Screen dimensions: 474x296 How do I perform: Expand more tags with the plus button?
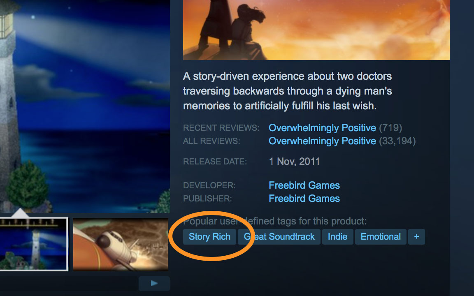pos(416,237)
